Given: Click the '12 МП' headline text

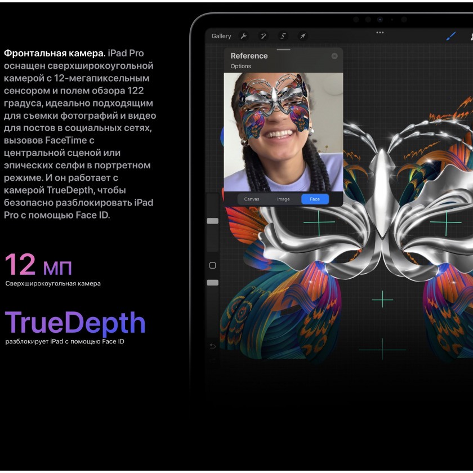Looking at the screenshot, I should point(38,265).
